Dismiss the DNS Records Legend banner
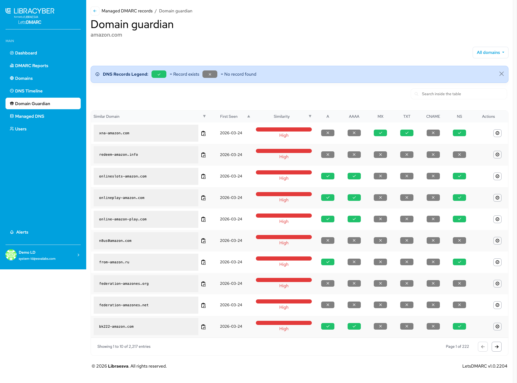 [x=501, y=74]
